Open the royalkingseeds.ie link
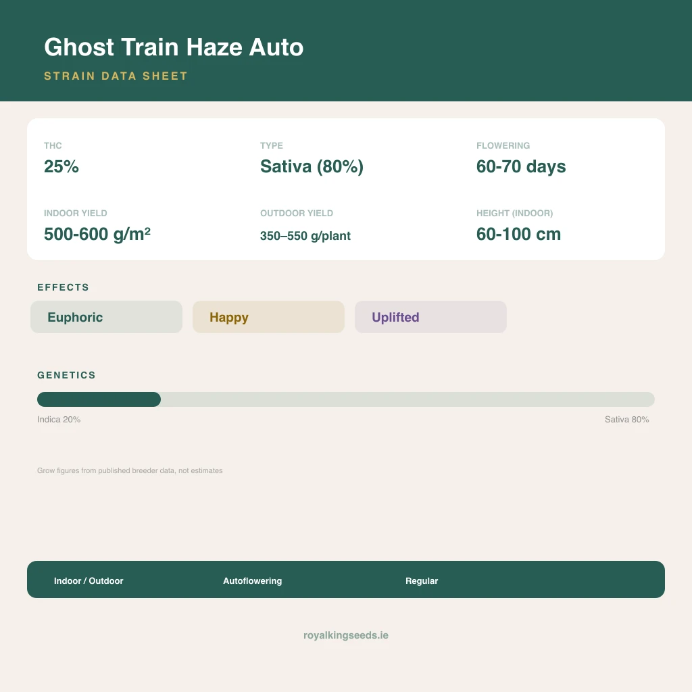 346,635
